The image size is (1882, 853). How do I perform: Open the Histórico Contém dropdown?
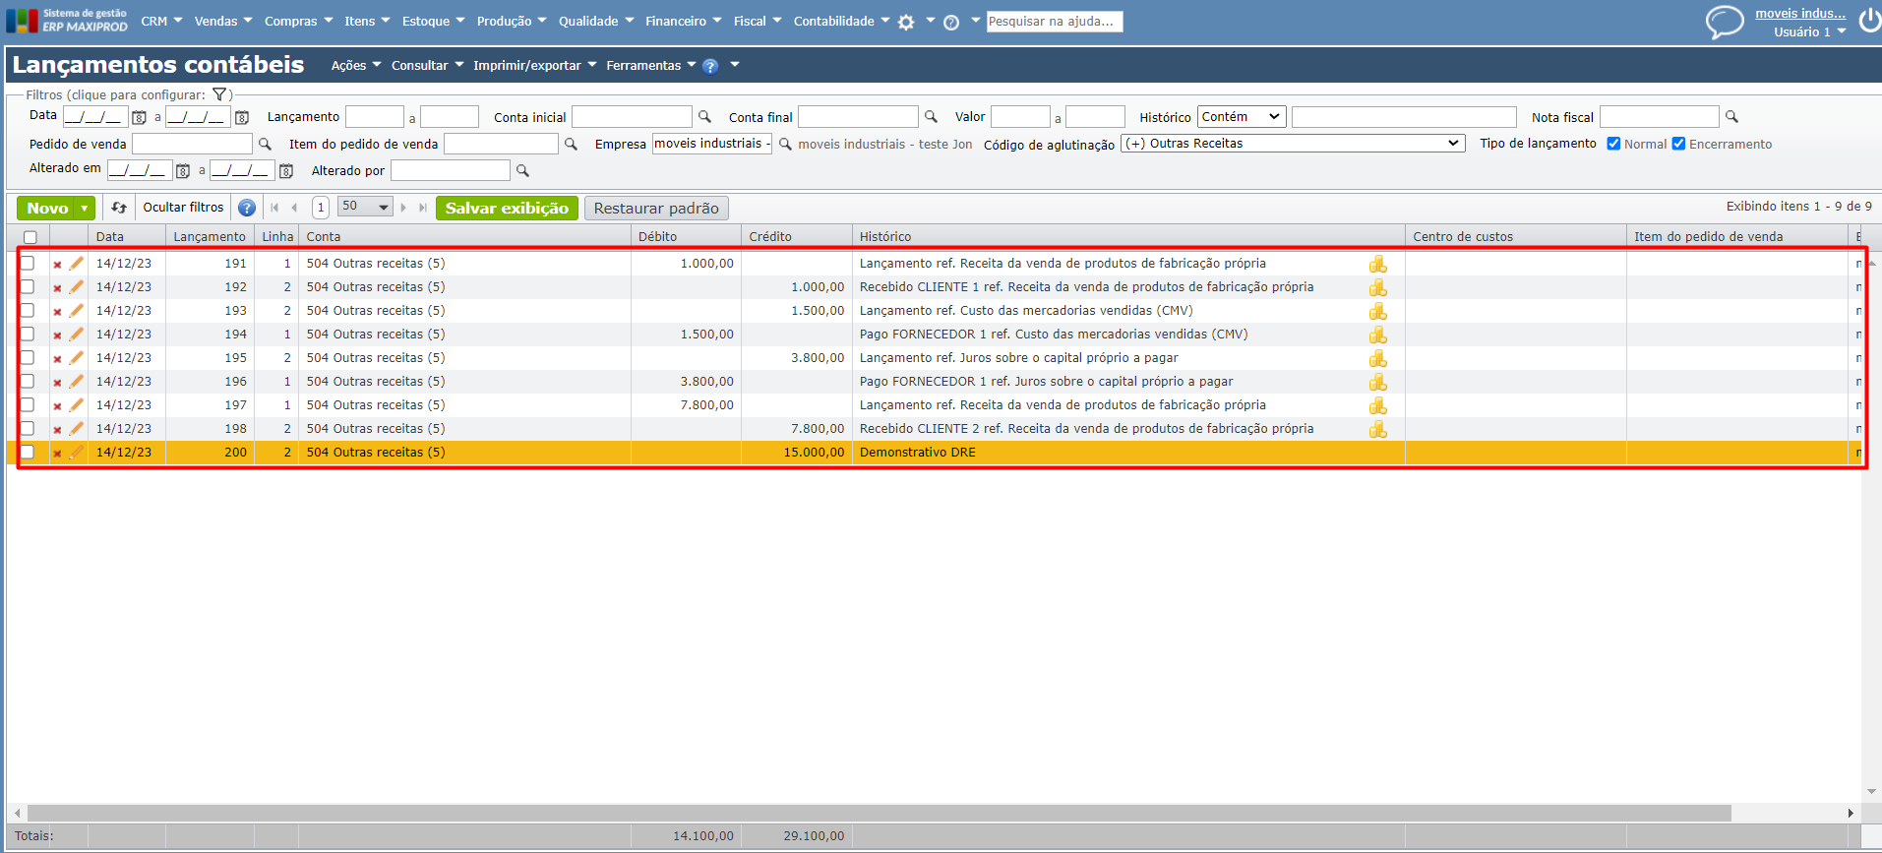tap(1242, 116)
